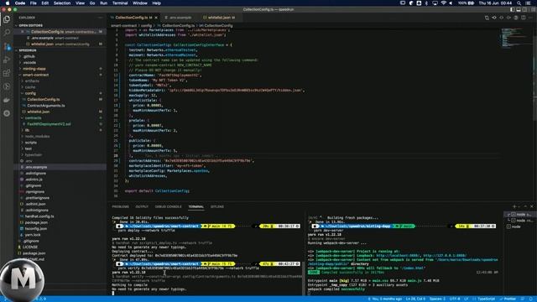The image size is (537, 302).
Task: Expand the .github folder
Action: pos(29,56)
